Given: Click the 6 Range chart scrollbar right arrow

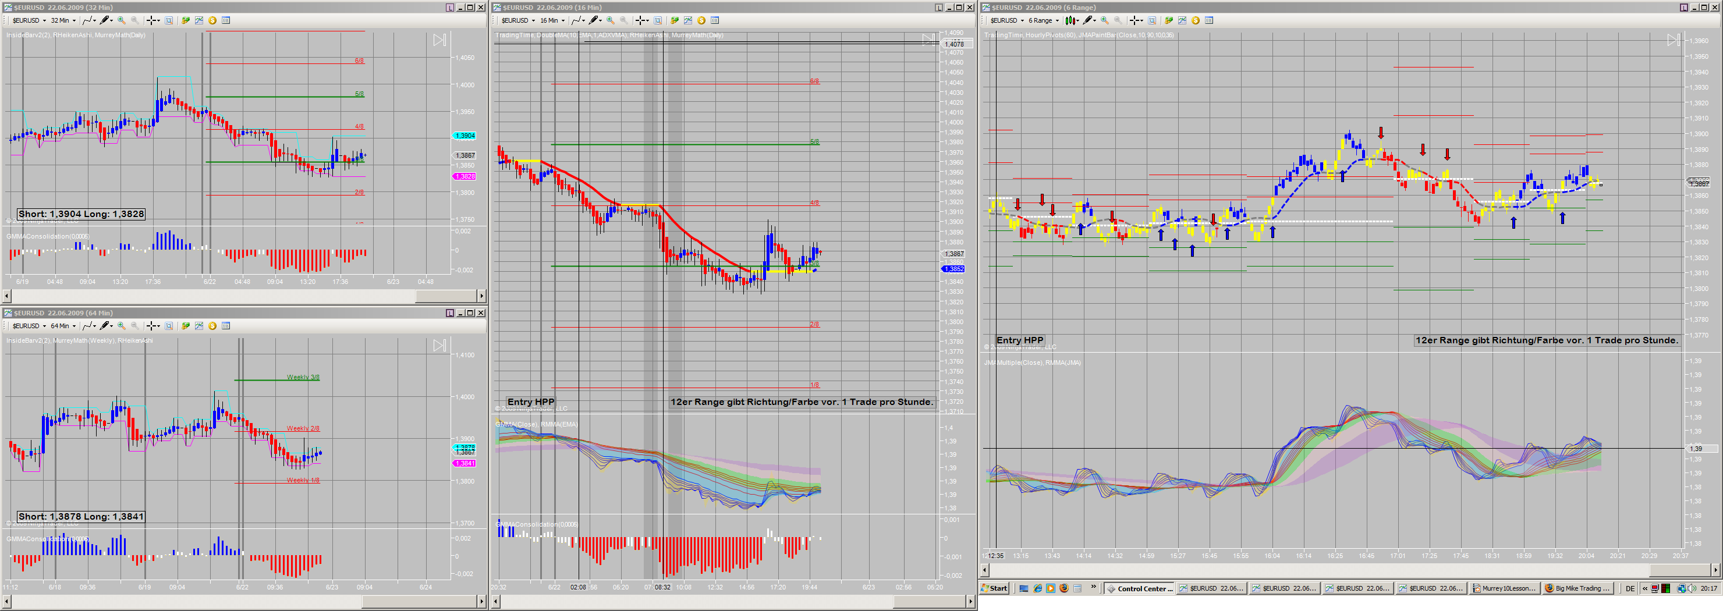Looking at the screenshot, I should point(1715,570).
